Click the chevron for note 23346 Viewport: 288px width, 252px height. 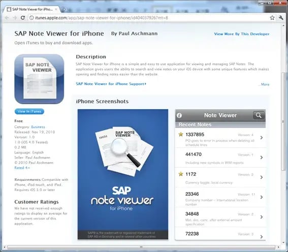click(262, 197)
